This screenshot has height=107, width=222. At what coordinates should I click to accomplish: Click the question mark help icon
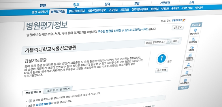click(30, 101)
